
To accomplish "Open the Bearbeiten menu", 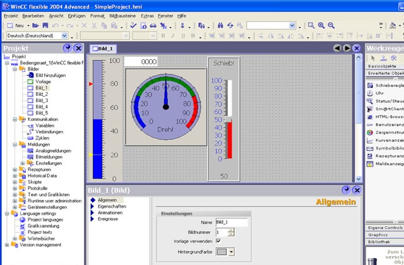I will pyautogui.click(x=33, y=16).
